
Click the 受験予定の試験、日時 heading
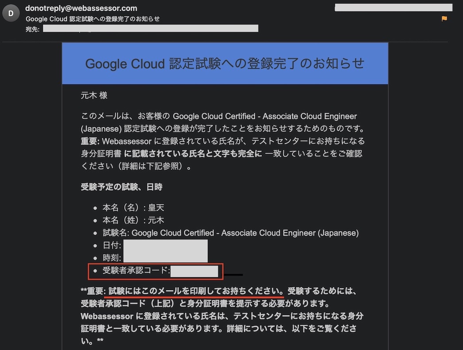(x=122, y=187)
